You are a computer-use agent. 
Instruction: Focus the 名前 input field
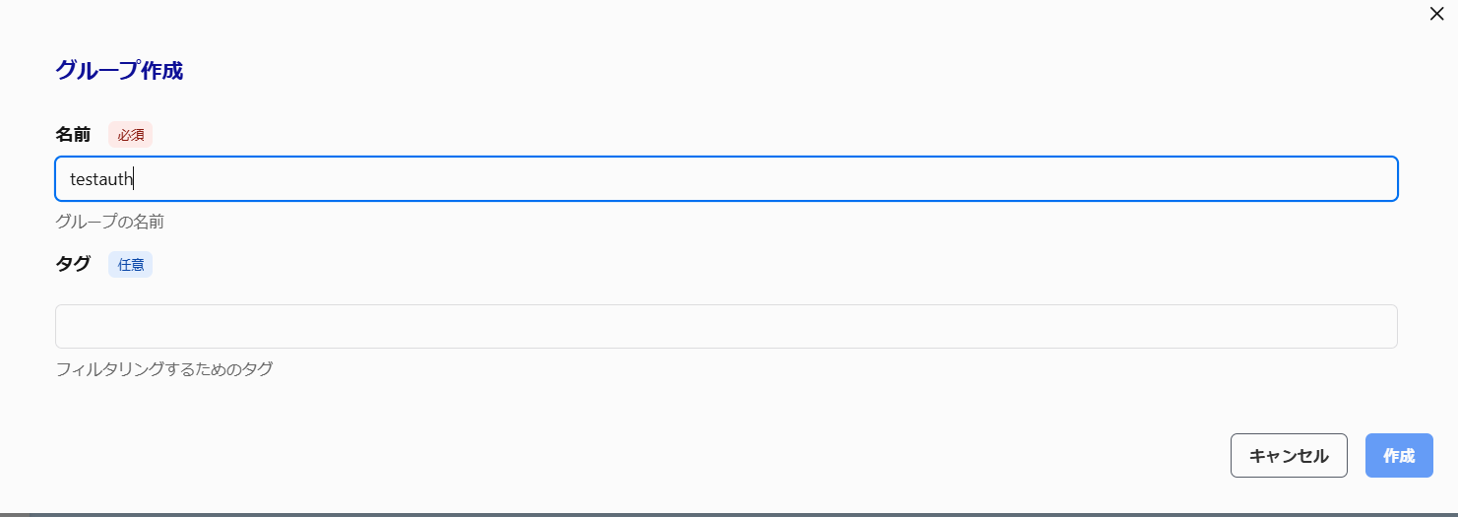click(726, 179)
